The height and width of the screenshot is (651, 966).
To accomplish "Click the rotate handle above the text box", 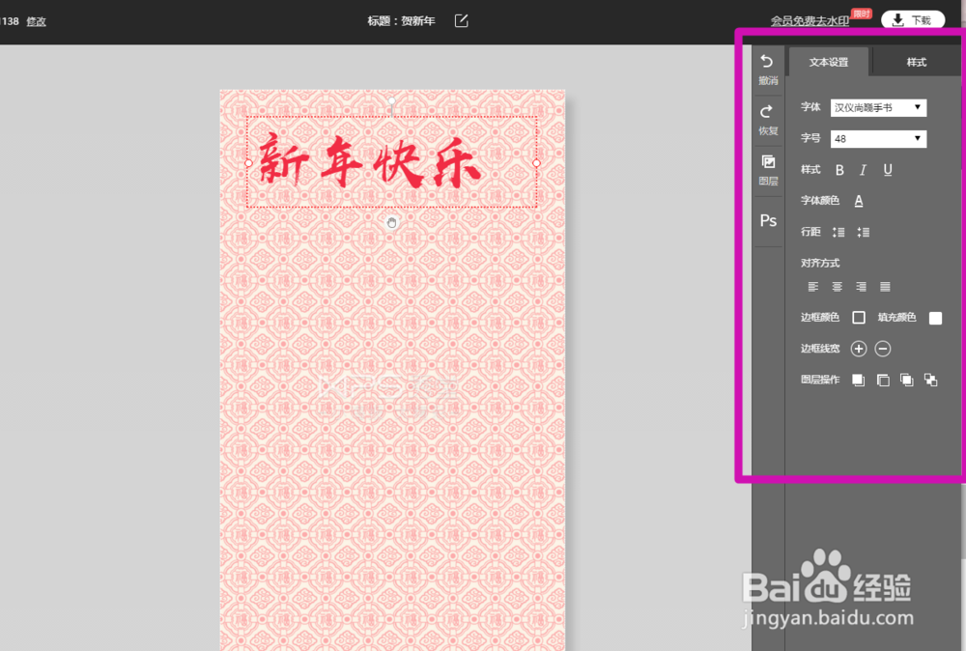I will [392, 100].
